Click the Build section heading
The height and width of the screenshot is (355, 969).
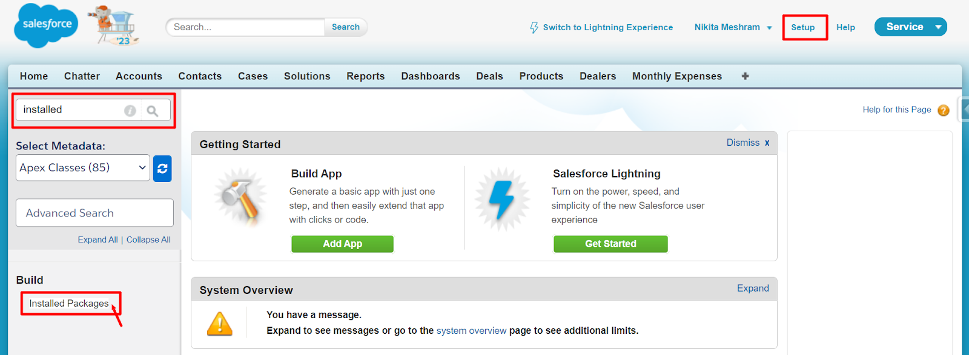(30, 280)
